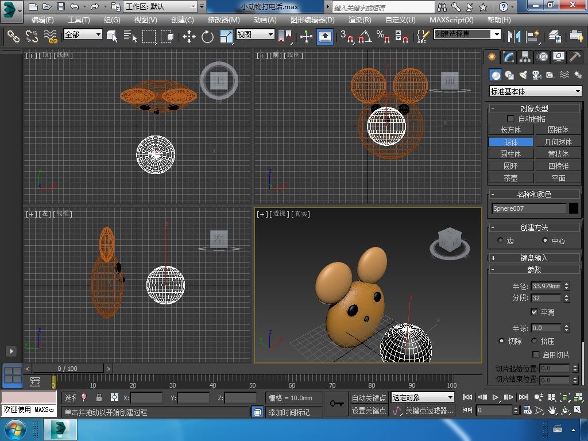
Task: Click the 茶壶 object button
Action: tap(510, 178)
